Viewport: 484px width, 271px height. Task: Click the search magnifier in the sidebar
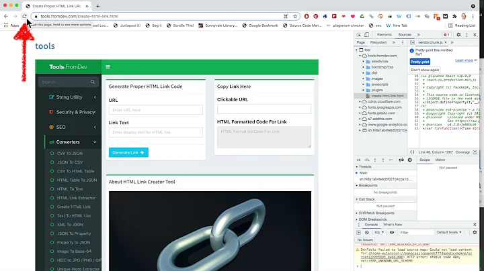[93, 82]
